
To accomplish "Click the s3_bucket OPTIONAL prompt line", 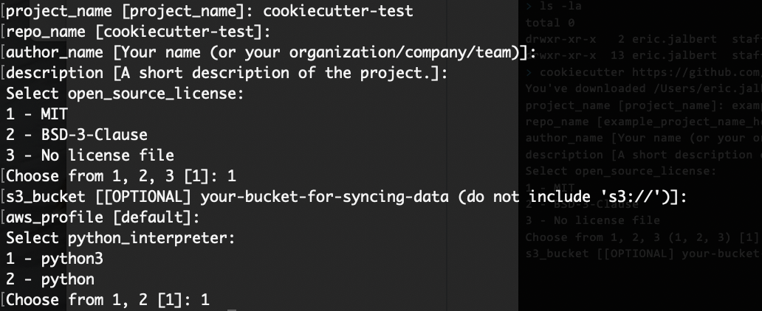I will [346, 197].
